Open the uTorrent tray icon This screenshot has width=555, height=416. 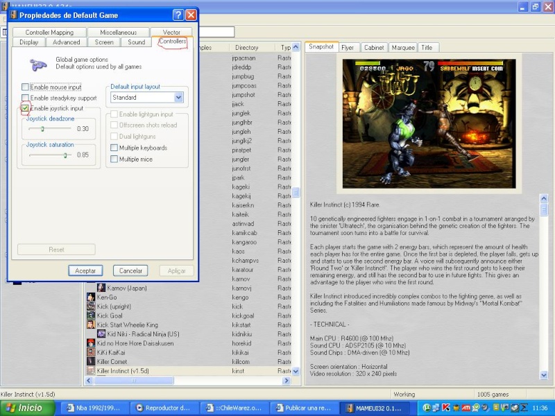click(427, 408)
